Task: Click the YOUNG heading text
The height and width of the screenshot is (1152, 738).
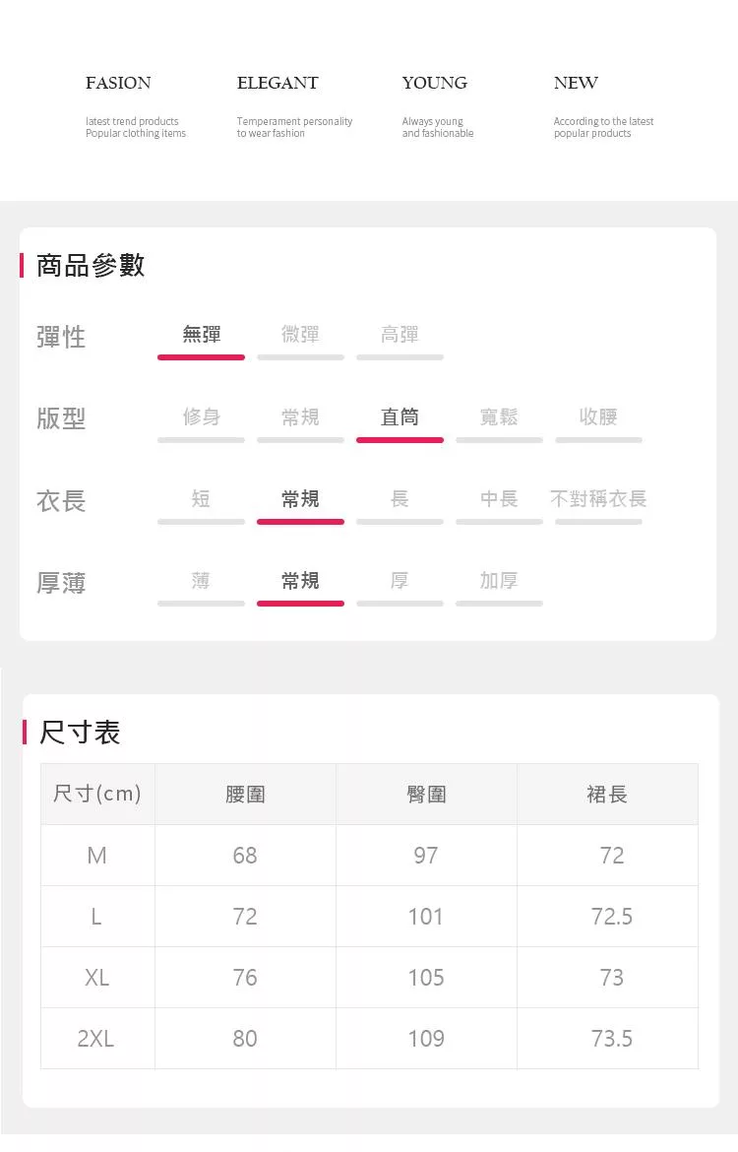Action: pyautogui.click(x=434, y=84)
